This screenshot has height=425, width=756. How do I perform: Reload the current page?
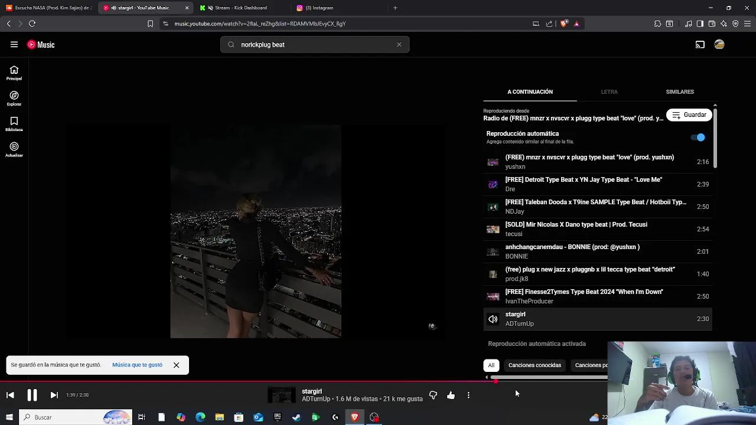point(32,24)
